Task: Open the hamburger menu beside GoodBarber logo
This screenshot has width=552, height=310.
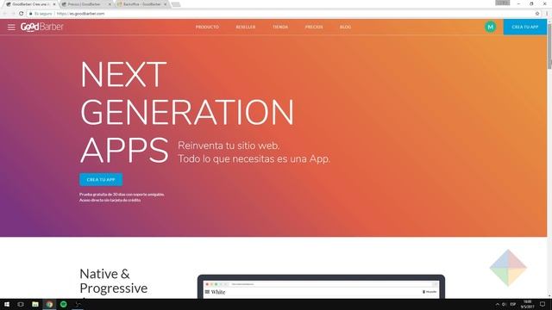Action: 11,27
